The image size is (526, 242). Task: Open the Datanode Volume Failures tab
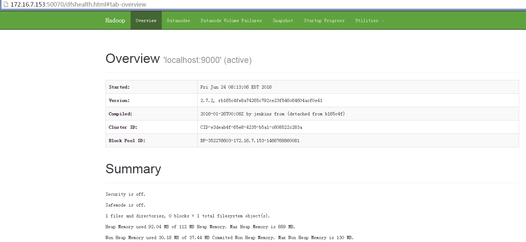pyautogui.click(x=231, y=21)
